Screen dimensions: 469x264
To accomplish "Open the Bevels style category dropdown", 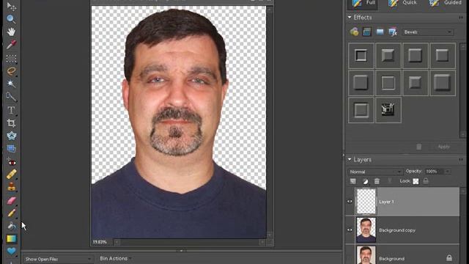I will coord(427,32).
